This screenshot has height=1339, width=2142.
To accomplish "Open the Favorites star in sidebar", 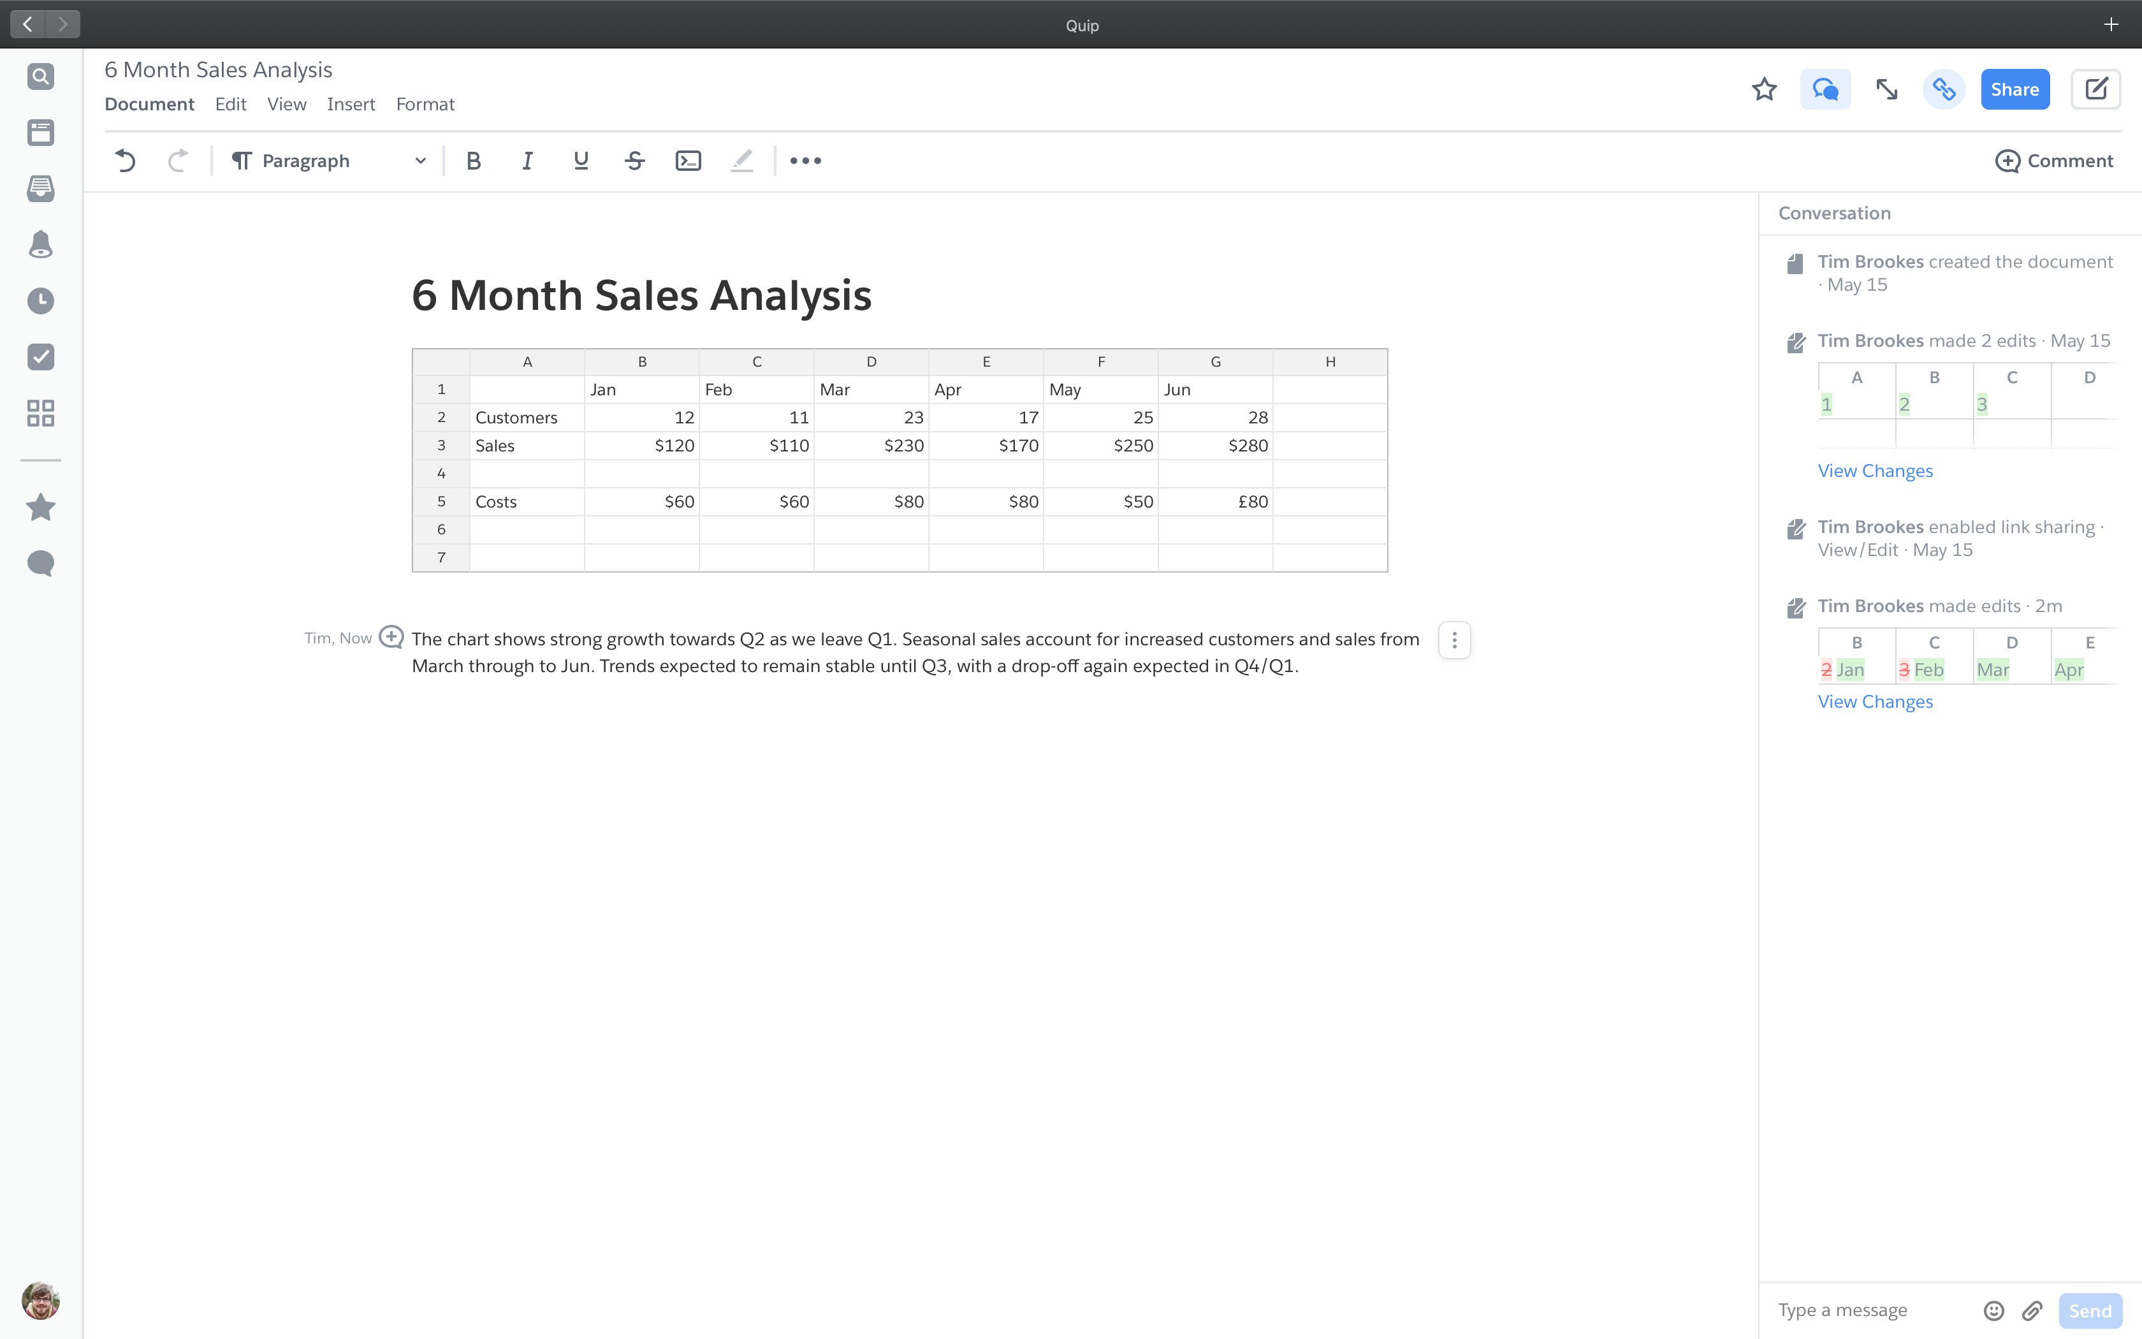I will pos(41,508).
